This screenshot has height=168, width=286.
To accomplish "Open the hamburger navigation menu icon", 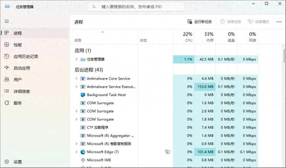I will (7, 21).
